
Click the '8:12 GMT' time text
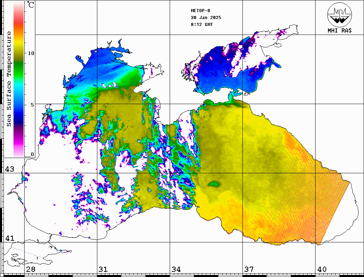202,24
